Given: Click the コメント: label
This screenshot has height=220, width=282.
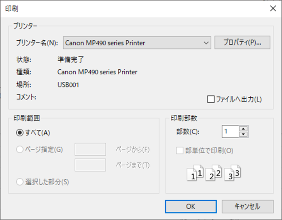Looking at the screenshot, I should tap(26, 97).
